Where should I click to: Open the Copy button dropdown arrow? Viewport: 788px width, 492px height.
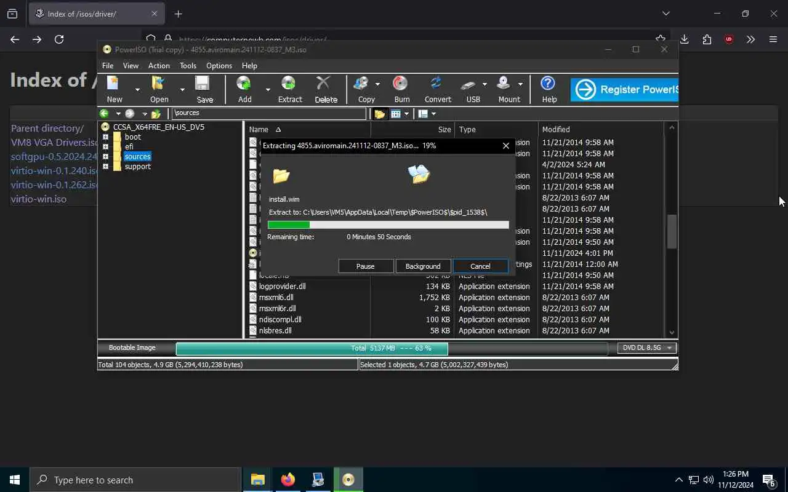(377, 84)
